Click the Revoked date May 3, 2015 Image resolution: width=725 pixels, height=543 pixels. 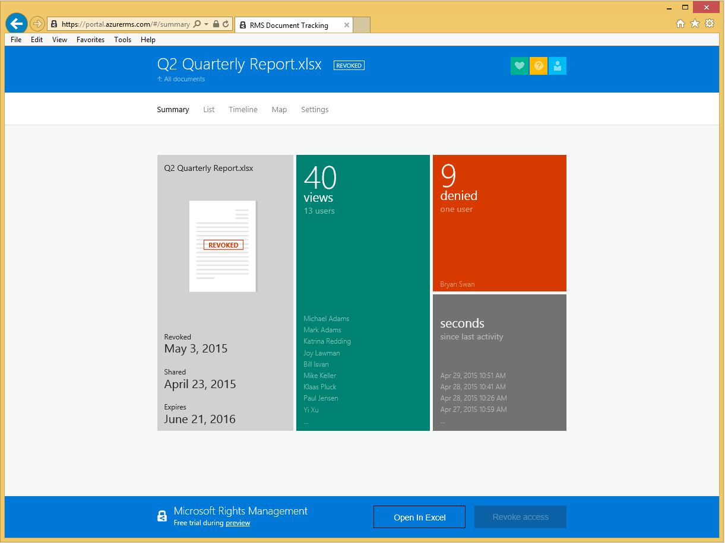click(x=196, y=349)
